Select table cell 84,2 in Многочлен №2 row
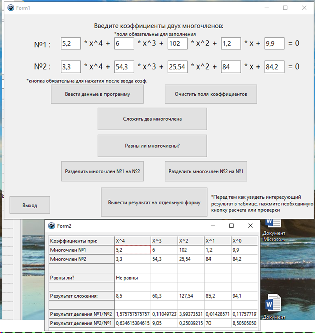The height and width of the screenshot is (333, 315). [244, 259]
